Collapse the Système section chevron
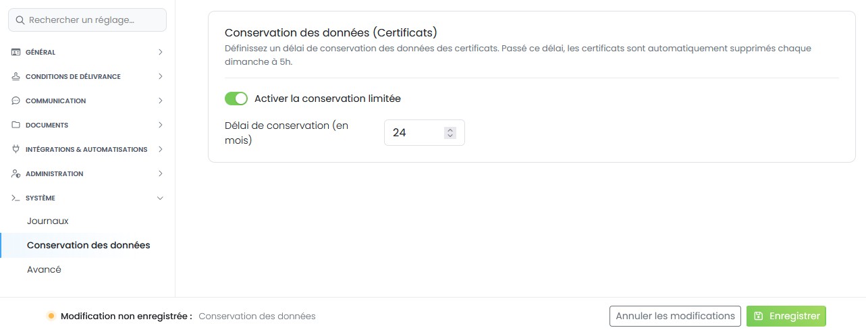The height and width of the screenshot is (330, 866). pyautogui.click(x=160, y=198)
